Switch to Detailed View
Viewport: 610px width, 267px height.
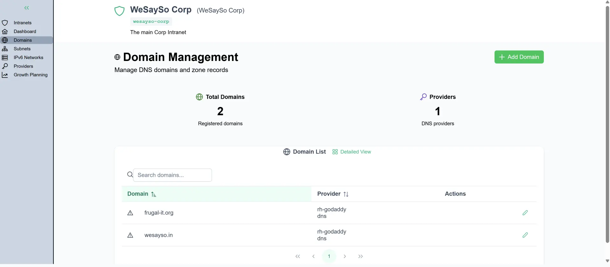pos(352,152)
